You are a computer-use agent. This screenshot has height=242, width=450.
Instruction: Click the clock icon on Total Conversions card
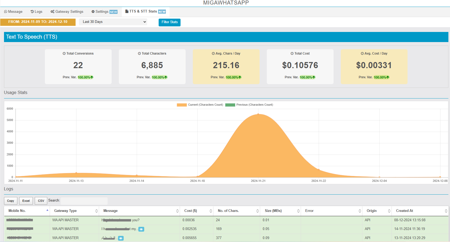(64, 54)
